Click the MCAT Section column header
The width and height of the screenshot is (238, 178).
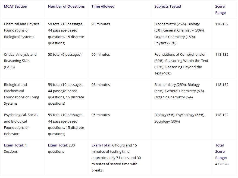(15, 6)
